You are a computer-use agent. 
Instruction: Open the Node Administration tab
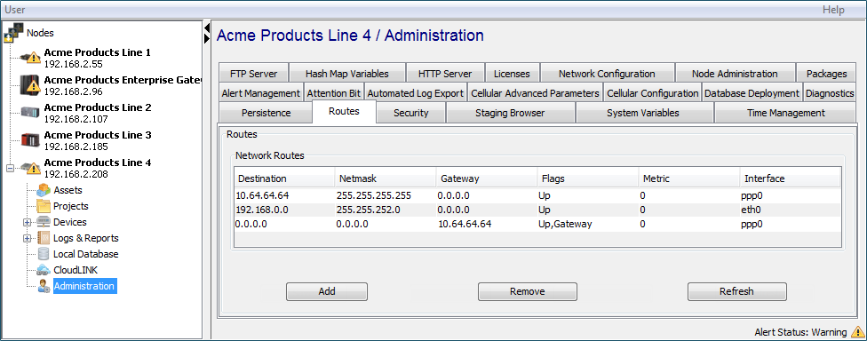[x=735, y=74]
